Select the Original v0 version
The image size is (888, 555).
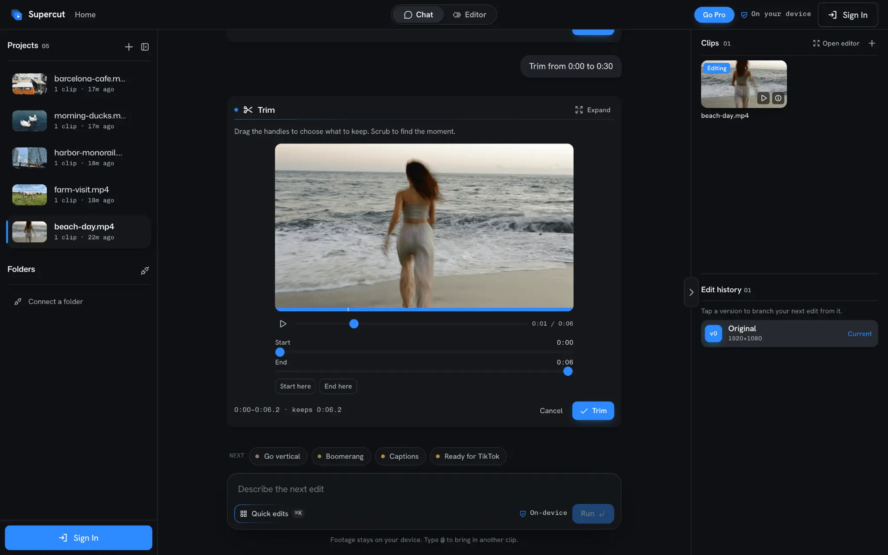789,333
